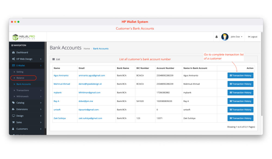The height and width of the screenshot is (159, 272).
Task: Click the Home breadcrumb link
Action: pyautogui.click(x=87, y=49)
